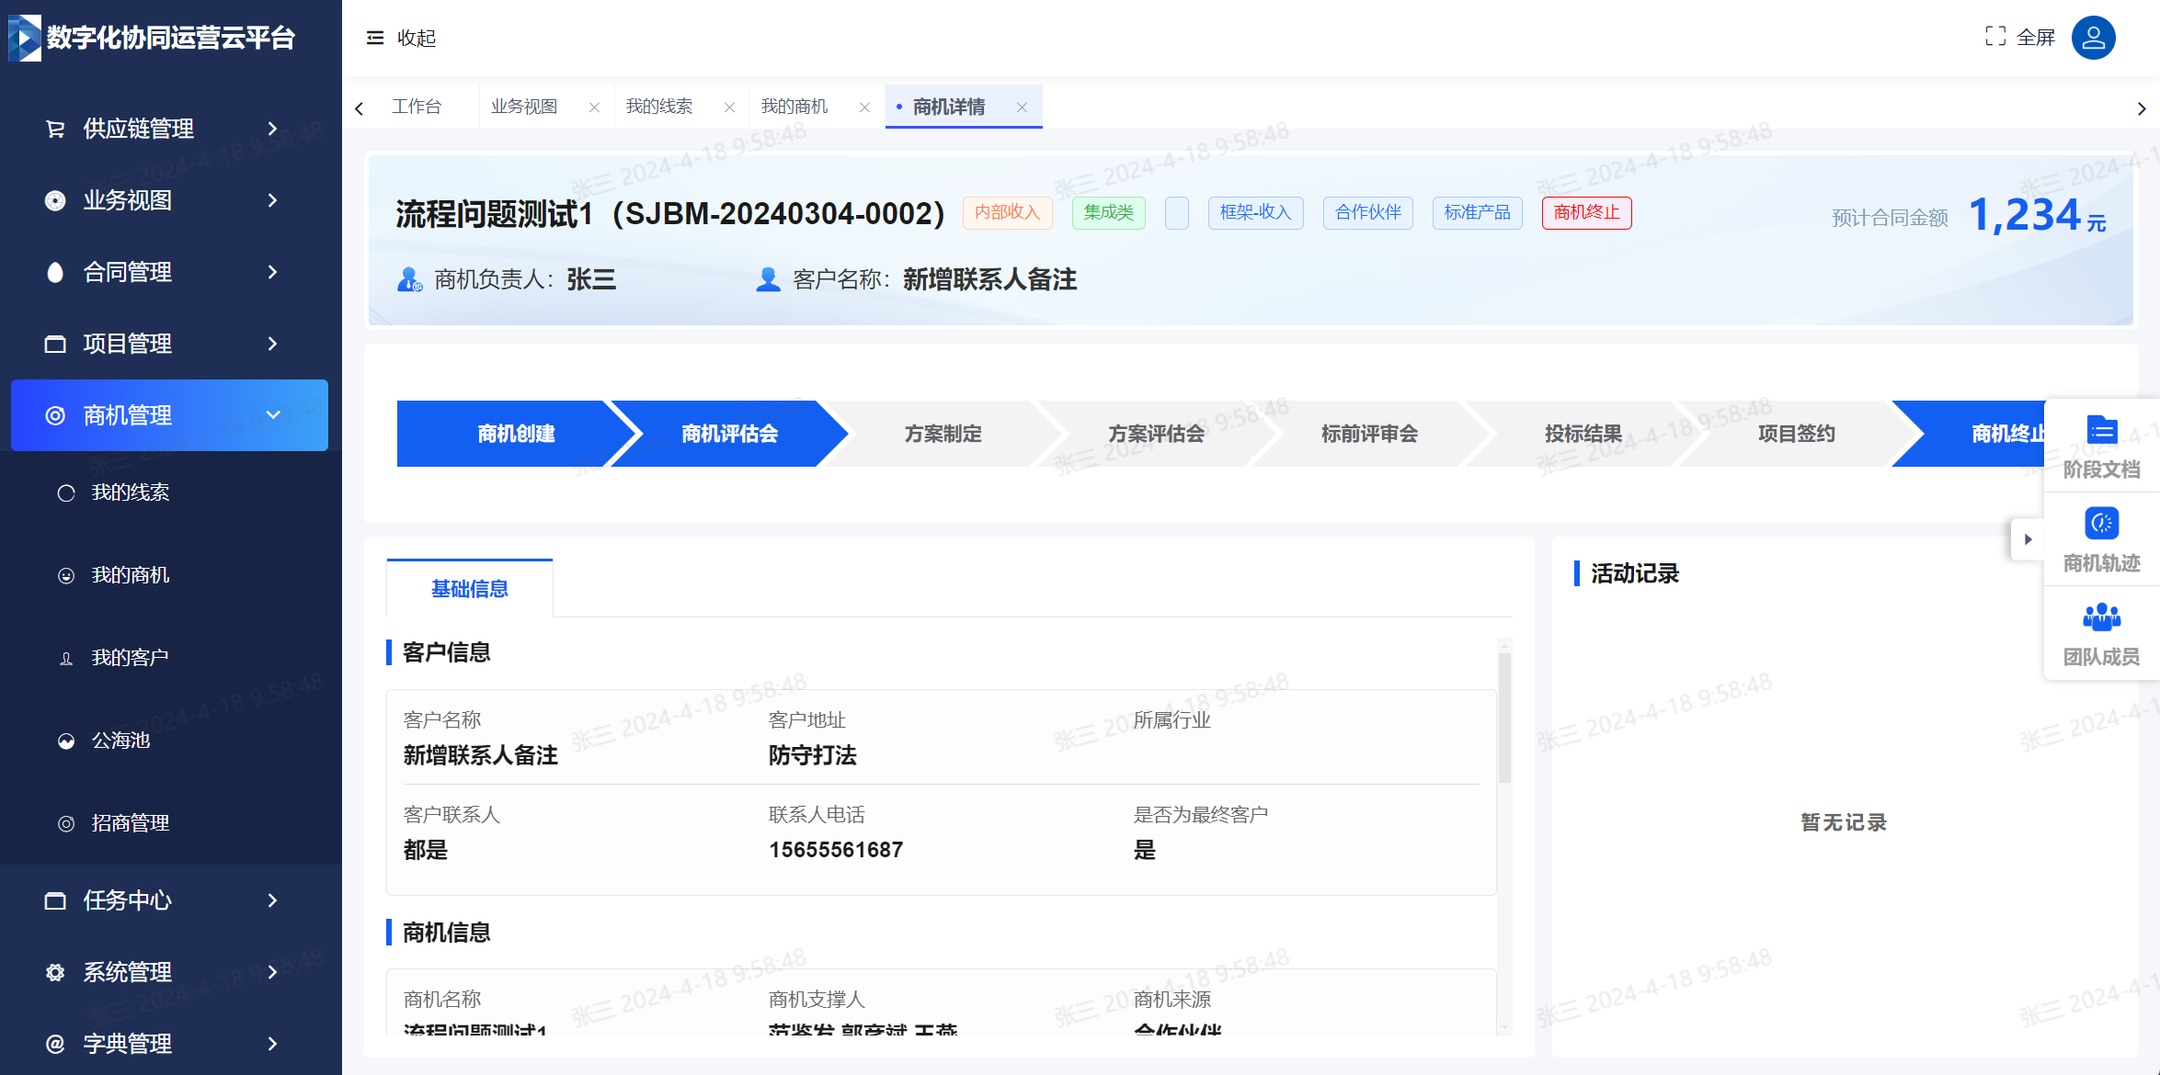Viewport: 2160px width, 1075px height.
Task: Click 方案制定 stage step
Action: coord(943,434)
